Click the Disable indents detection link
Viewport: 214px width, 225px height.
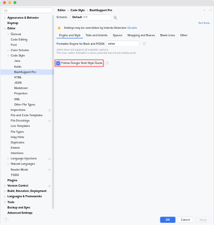pyautogui.click(x=132, y=28)
